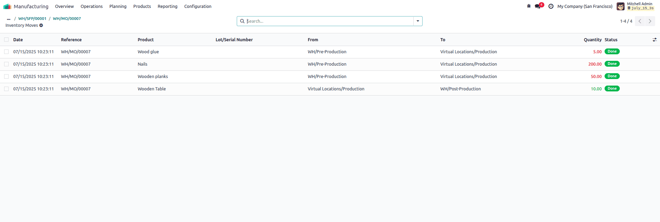Open the activities clock icon

[x=551, y=6]
